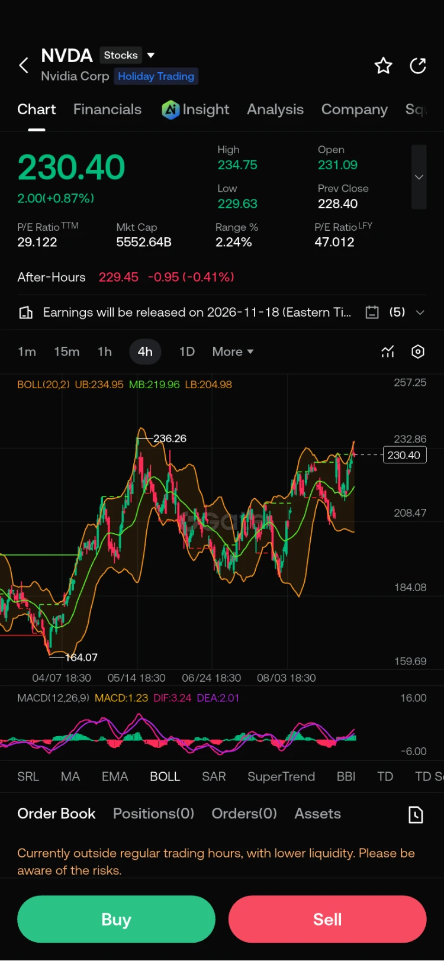Image resolution: width=444 pixels, height=961 pixels.
Task: Select the 4h timeframe
Action: [145, 351]
